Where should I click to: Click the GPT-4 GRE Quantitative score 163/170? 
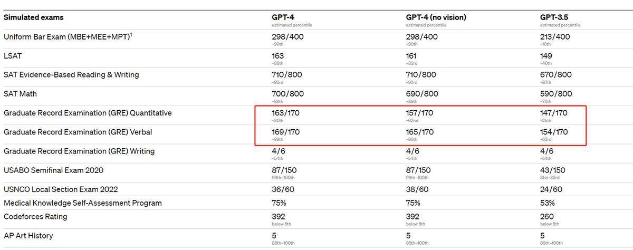point(285,113)
